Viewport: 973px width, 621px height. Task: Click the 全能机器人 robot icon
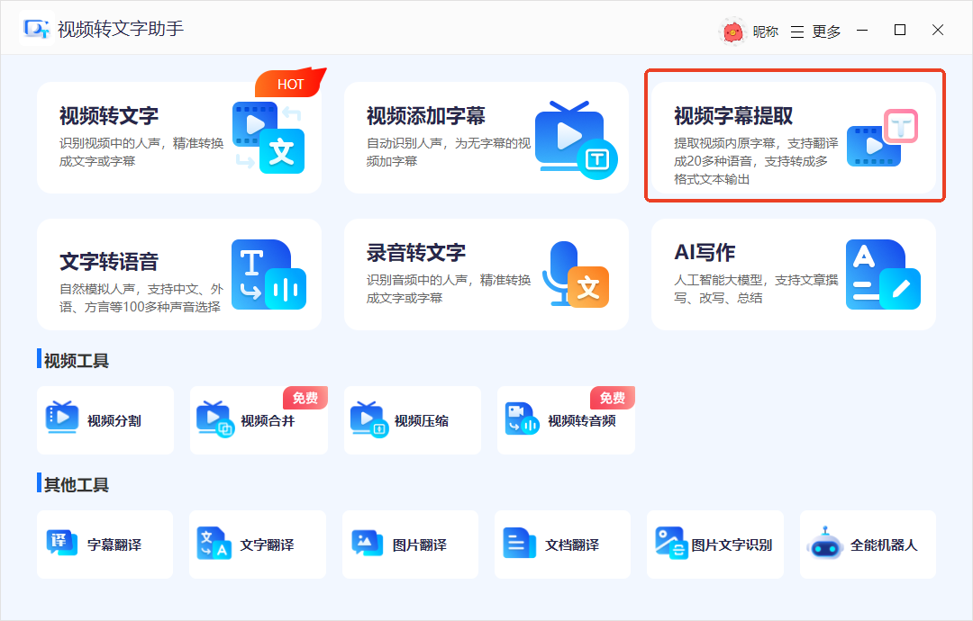[x=824, y=543]
